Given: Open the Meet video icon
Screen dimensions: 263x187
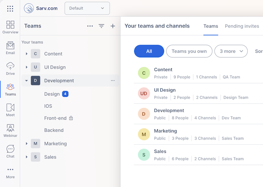Looking at the screenshot, I should [x=10, y=108].
